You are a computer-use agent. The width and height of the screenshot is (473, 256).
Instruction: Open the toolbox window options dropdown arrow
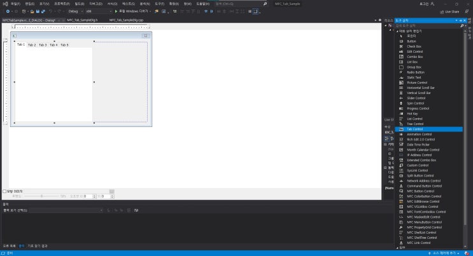456,20
